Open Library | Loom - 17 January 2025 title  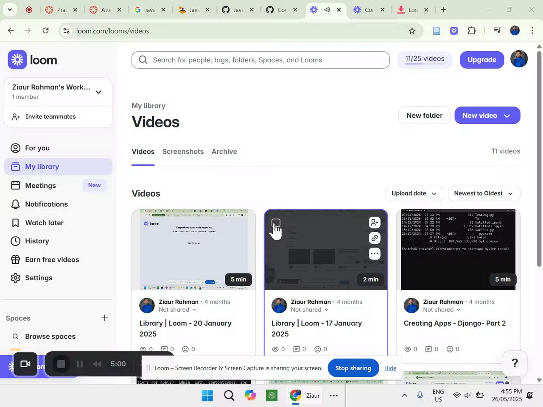[317, 329]
